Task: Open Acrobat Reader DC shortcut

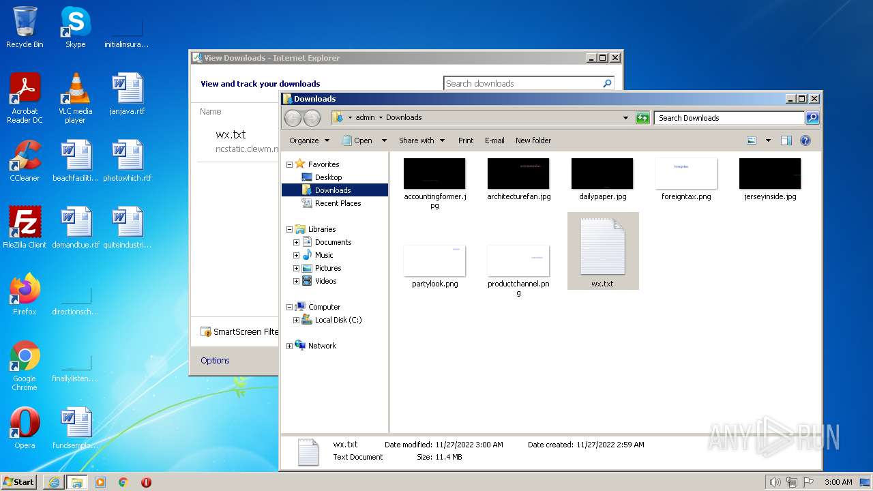Action: point(25,98)
